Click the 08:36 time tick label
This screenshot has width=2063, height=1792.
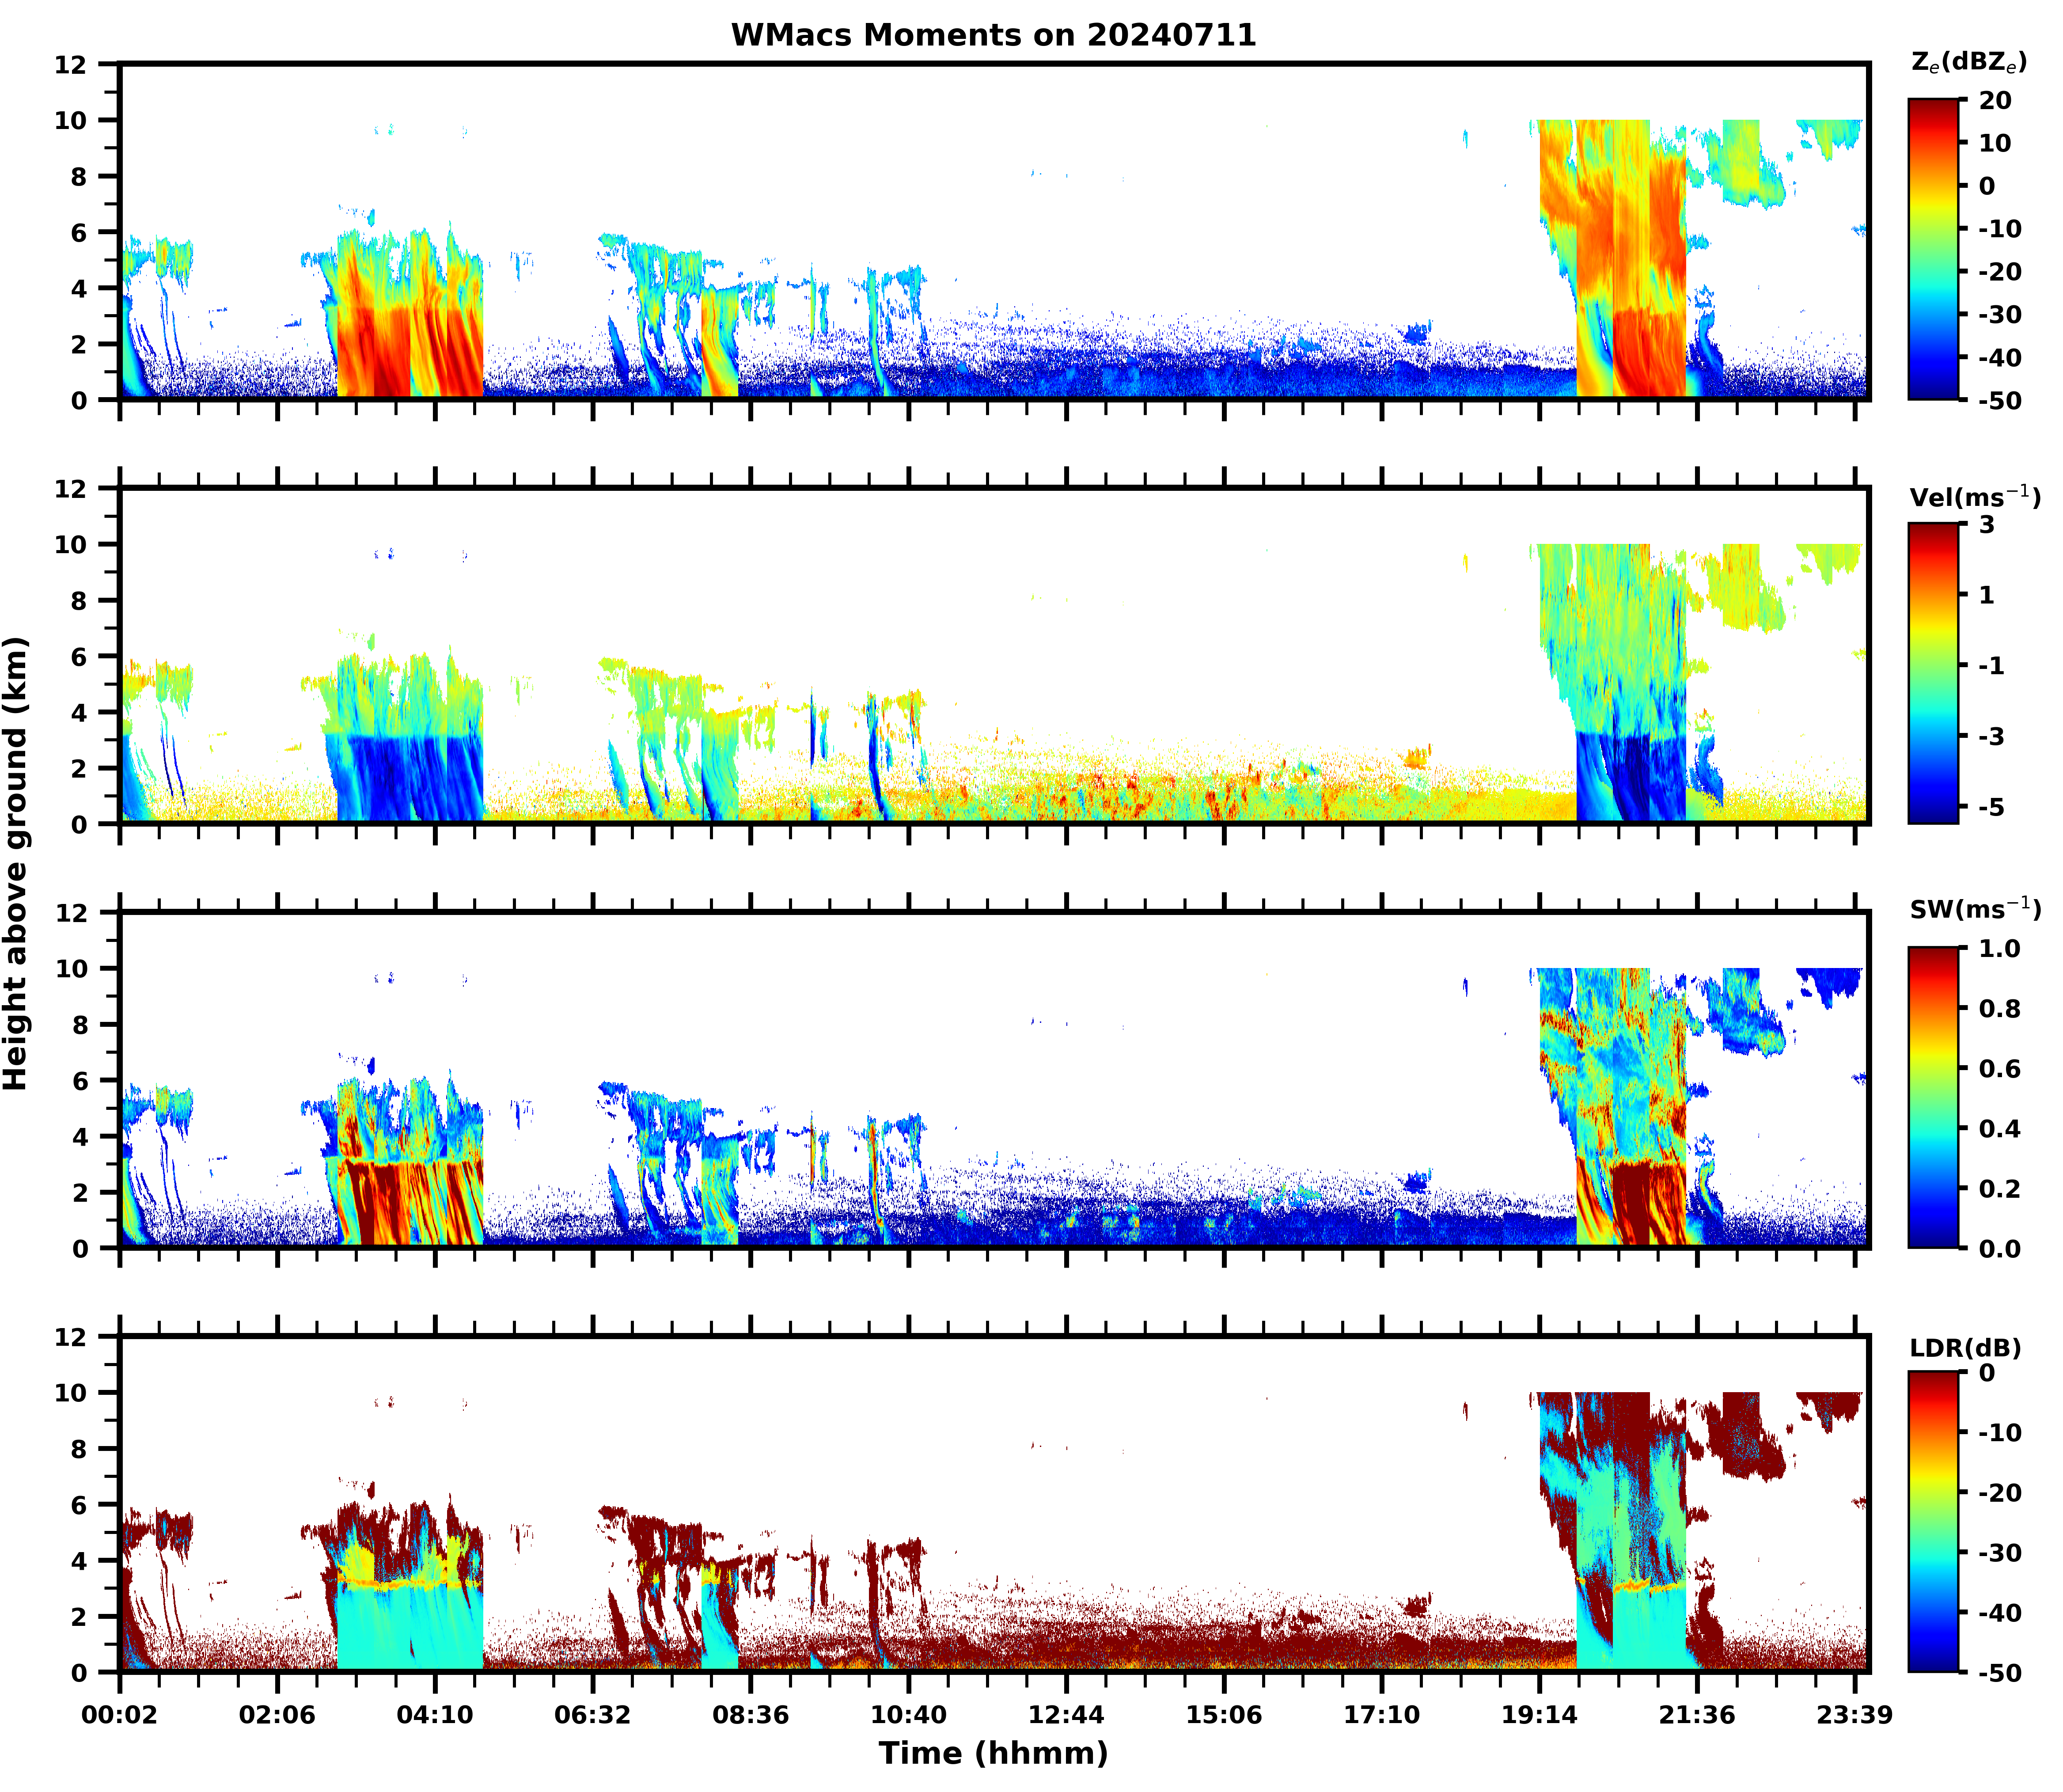coord(750,1716)
